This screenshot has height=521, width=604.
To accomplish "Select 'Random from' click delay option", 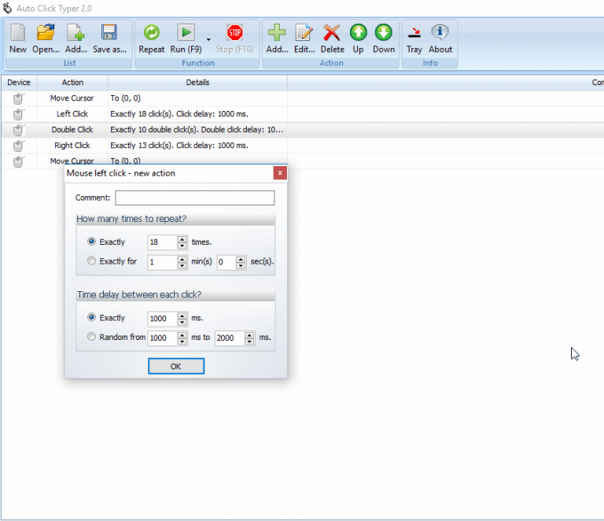I will click(x=92, y=337).
